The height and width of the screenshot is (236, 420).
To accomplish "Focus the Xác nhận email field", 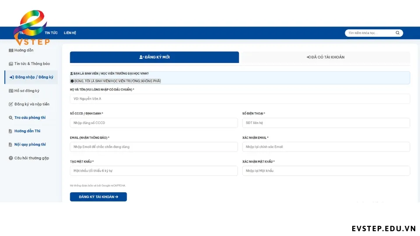I will [326, 147].
